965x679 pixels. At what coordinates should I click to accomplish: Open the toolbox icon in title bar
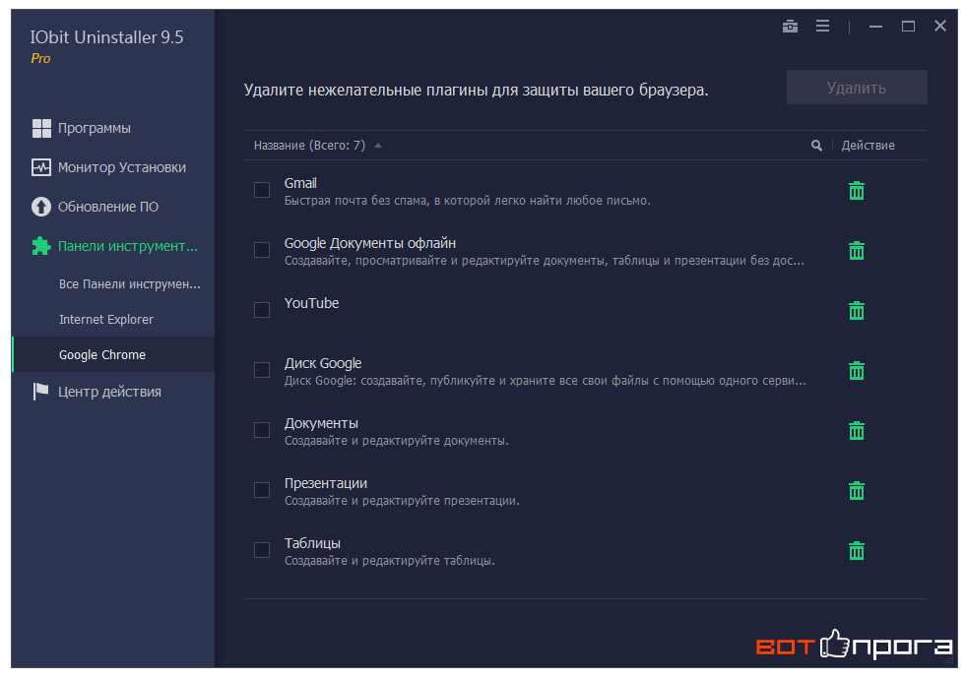pyautogui.click(x=790, y=27)
